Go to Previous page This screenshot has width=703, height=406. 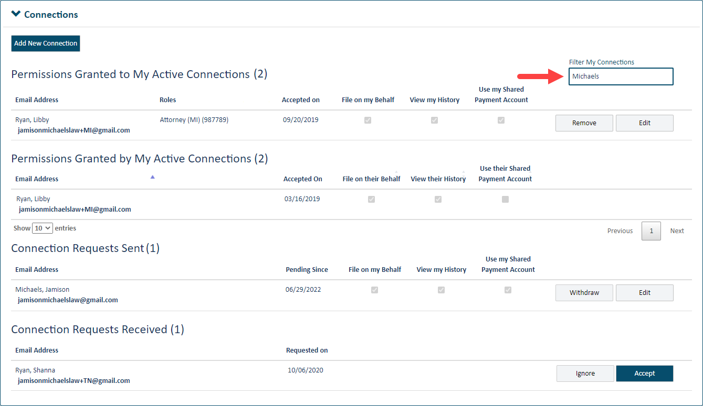[x=620, y=231]
